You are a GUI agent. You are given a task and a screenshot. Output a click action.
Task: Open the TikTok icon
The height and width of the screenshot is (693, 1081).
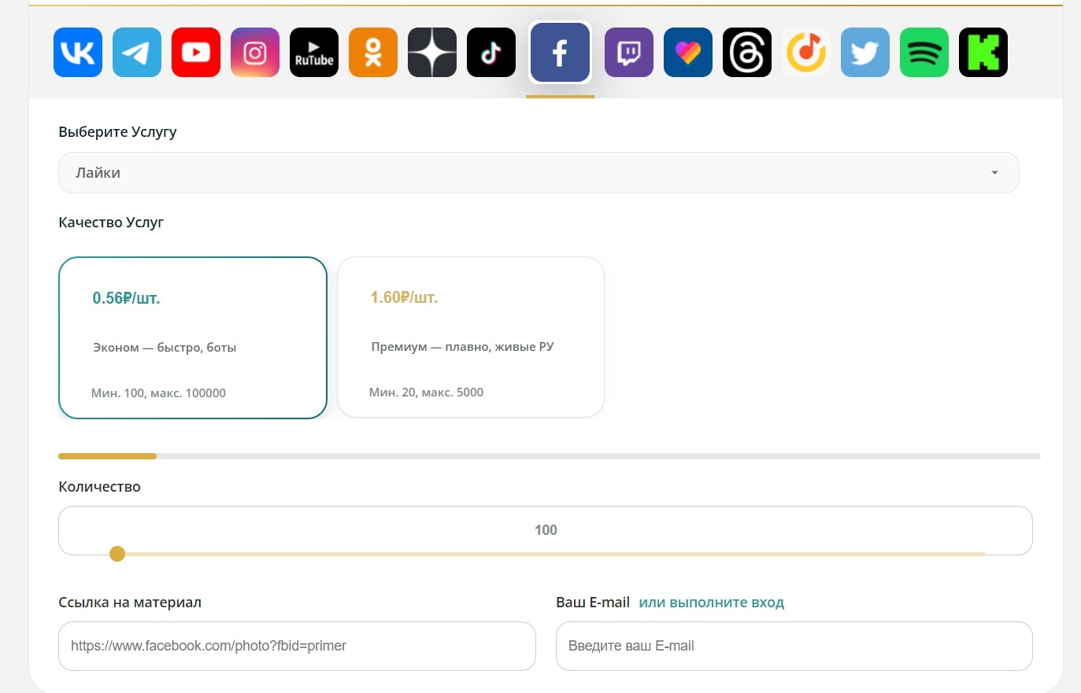(x=491, y=53)
